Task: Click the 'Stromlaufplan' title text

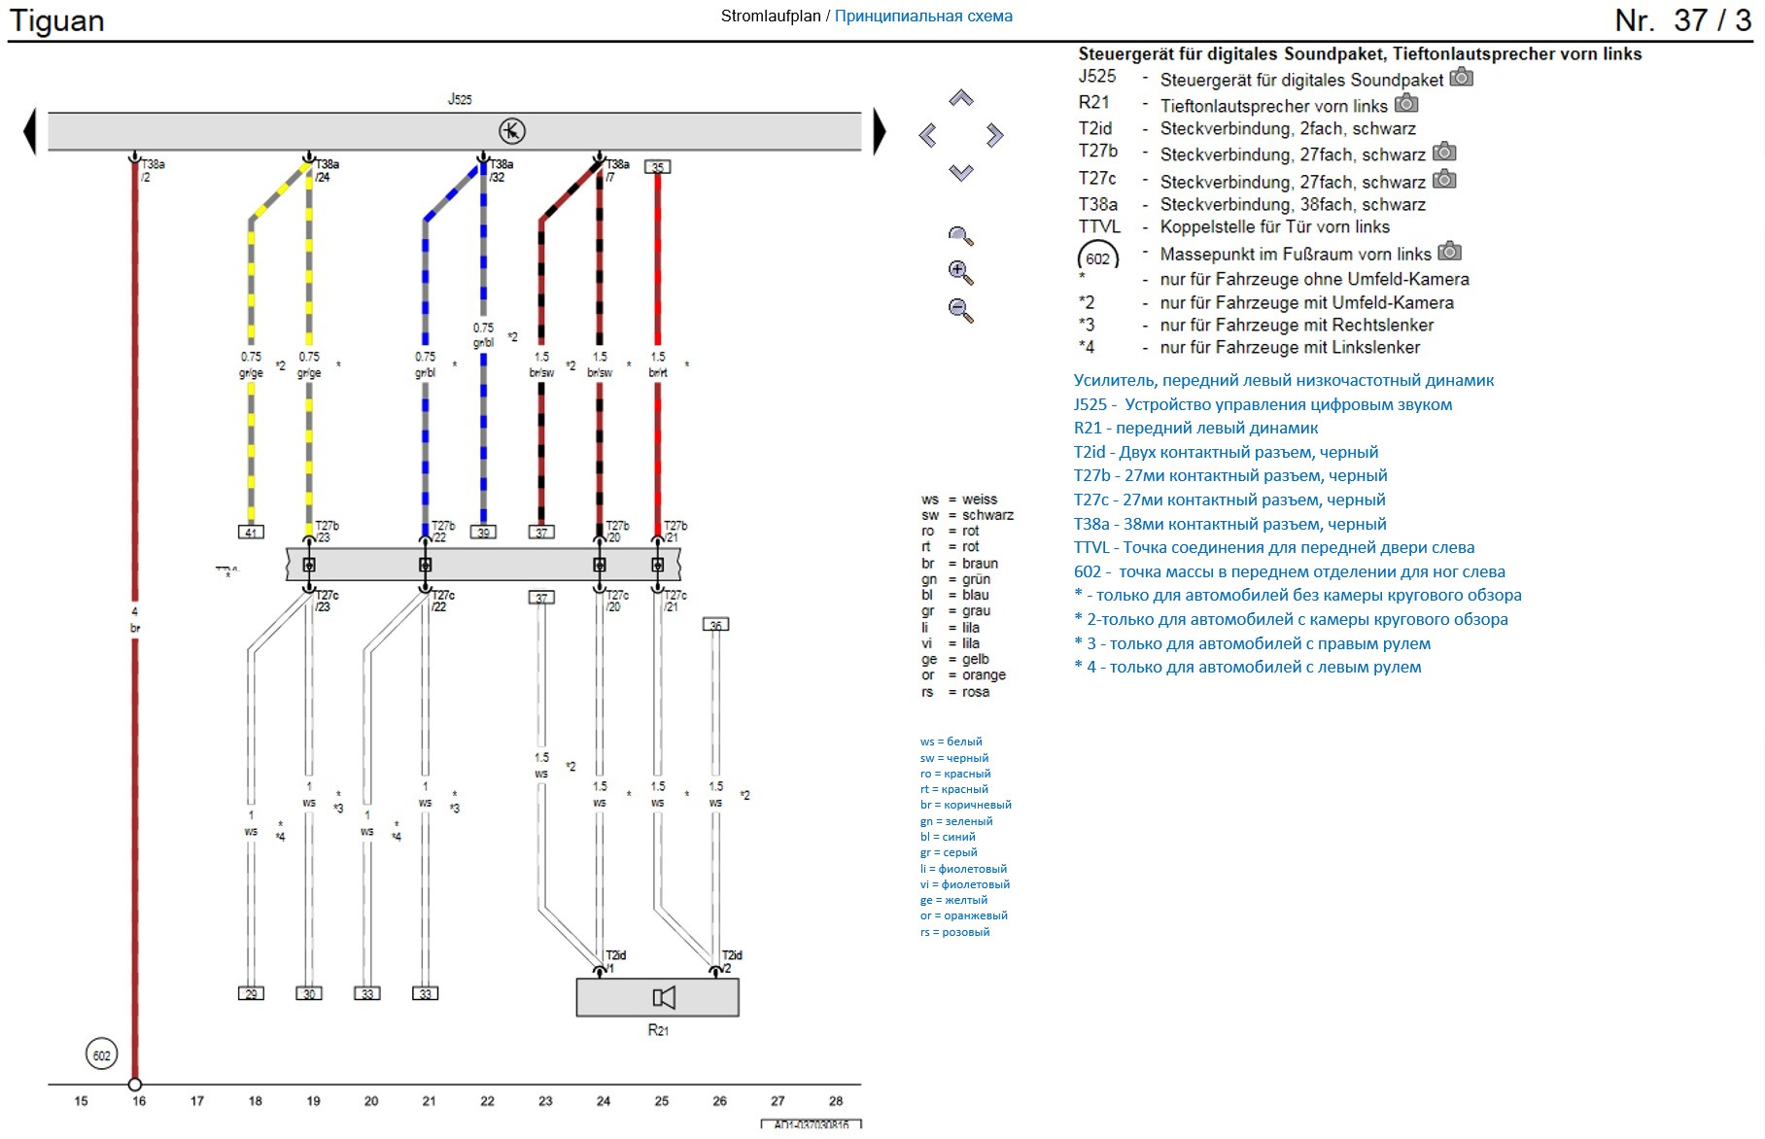Action: [x=771, y=16]
